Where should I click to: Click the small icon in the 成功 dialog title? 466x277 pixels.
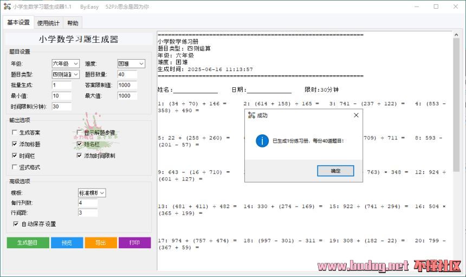[x=251, y=115]
